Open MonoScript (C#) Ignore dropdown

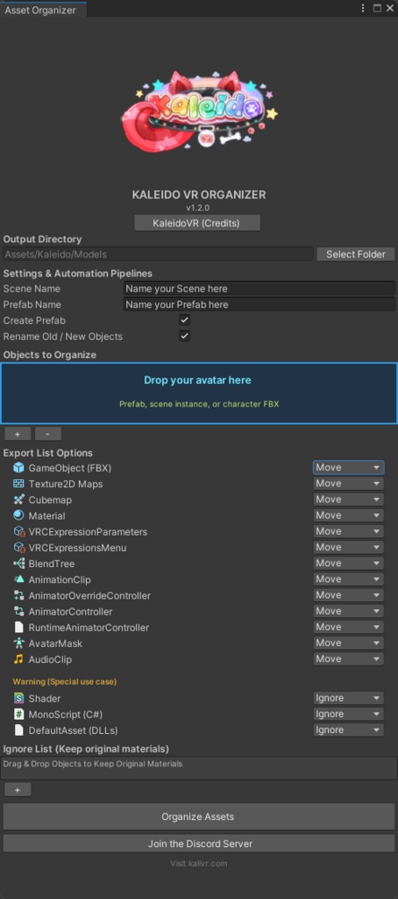point(348,714)
